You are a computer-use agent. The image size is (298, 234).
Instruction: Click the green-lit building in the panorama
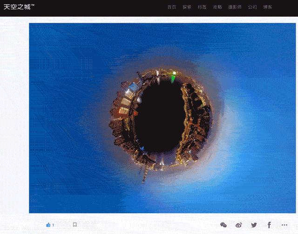pos(174,77)
